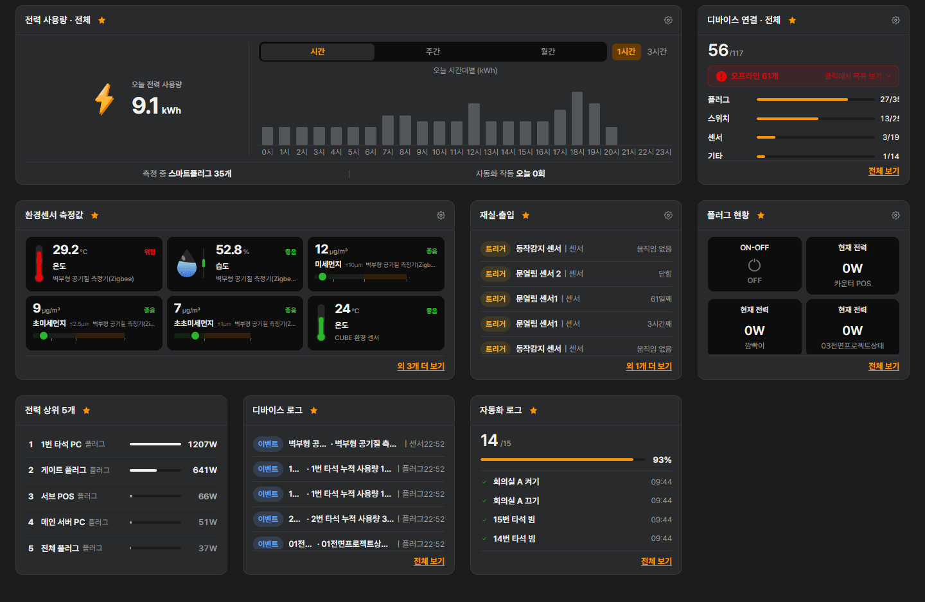
Task: Click the lightning bolt power usage icon
Action: (x=105, y=99)
